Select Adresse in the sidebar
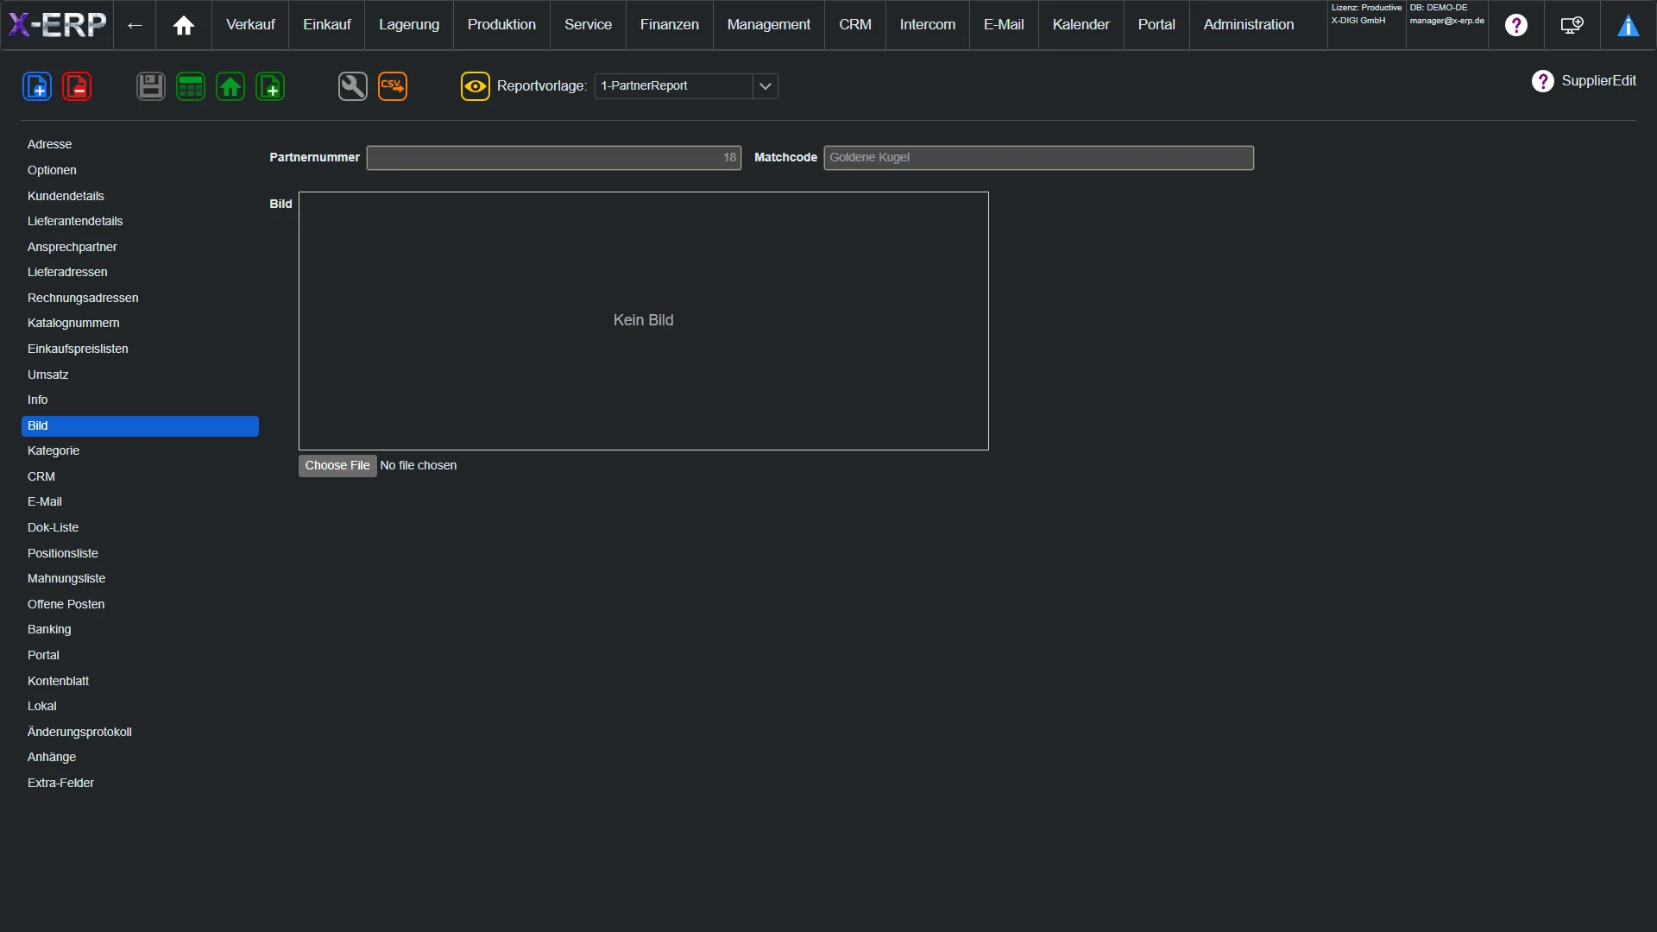 click(140, 145)
